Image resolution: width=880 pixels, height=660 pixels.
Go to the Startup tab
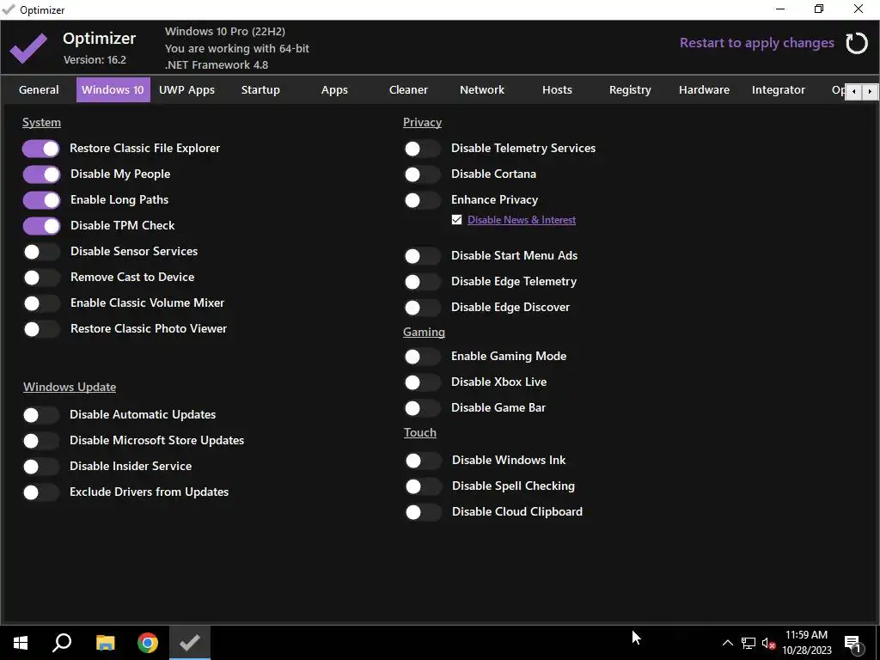(260, 89)
